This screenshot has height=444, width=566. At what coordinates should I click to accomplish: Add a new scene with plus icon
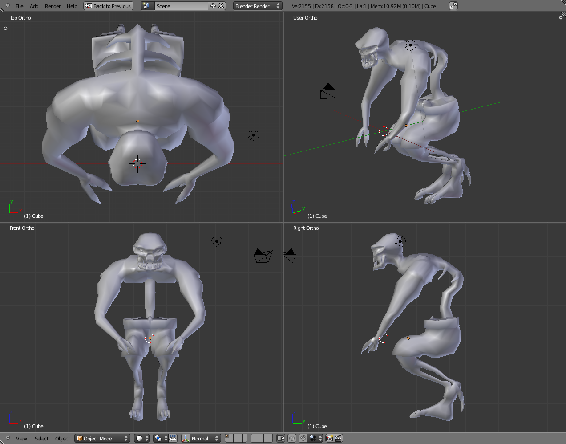pos(213,6)
